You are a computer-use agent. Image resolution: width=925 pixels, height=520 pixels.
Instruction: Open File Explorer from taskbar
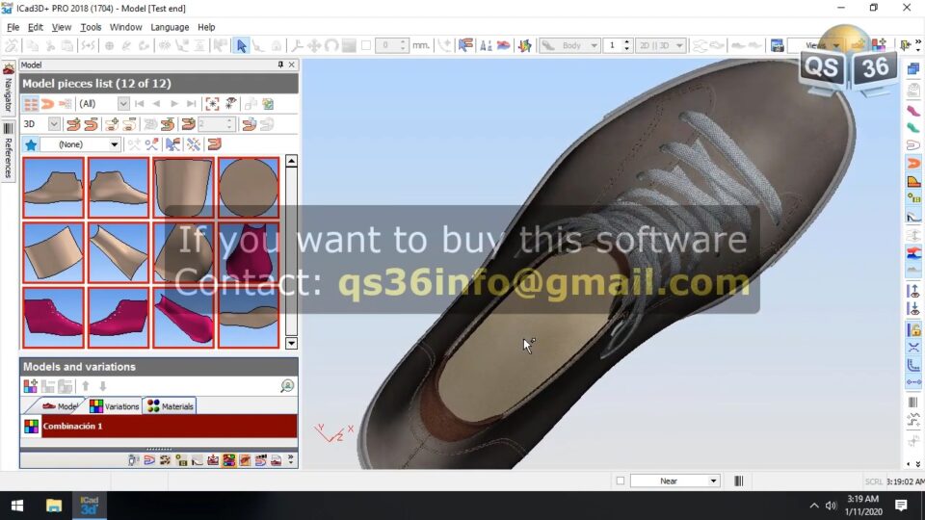[54, 506]
